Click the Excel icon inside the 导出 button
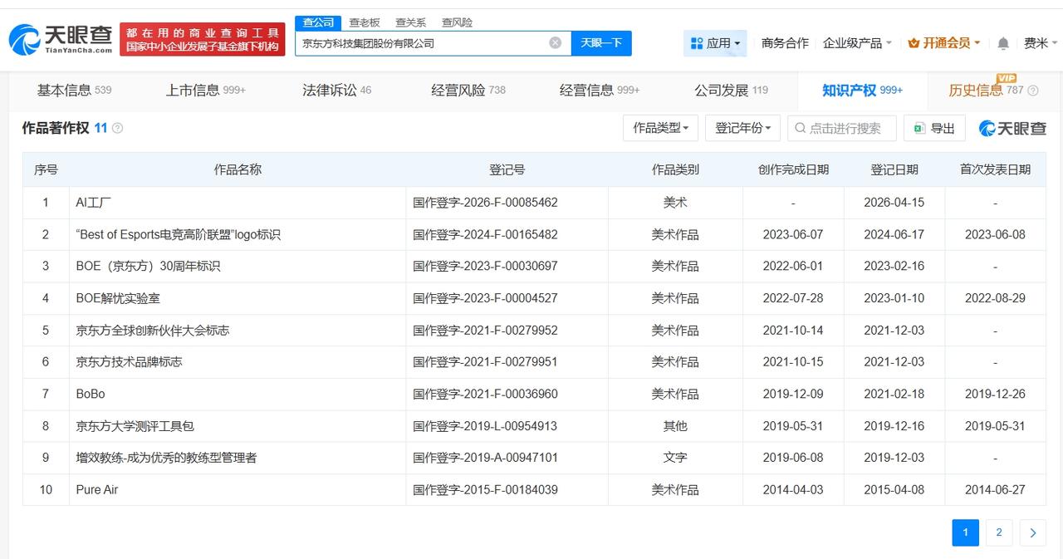This screenshot has height=559, width=1063. point(918,128)
